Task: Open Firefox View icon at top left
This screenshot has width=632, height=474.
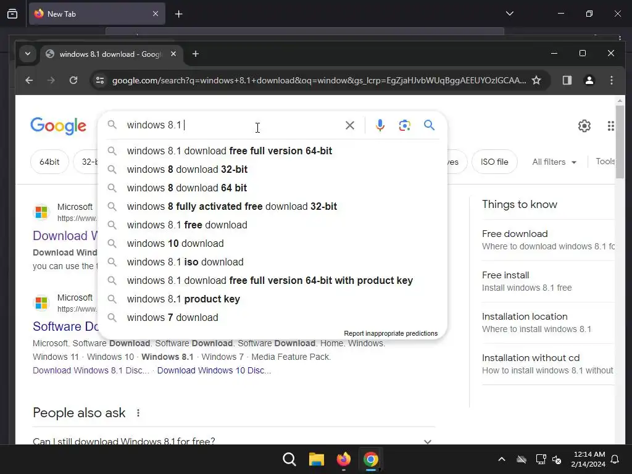Action: [x=12, y=14]
